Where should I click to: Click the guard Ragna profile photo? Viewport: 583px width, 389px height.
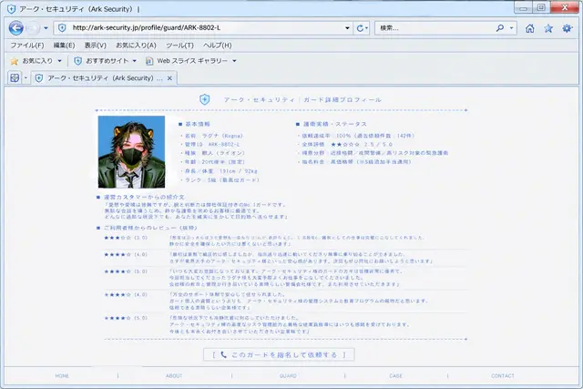pos(131,152)
